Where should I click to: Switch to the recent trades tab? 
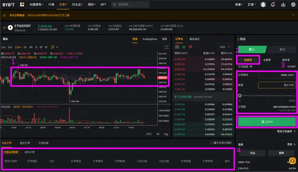[x=195, y=39]
